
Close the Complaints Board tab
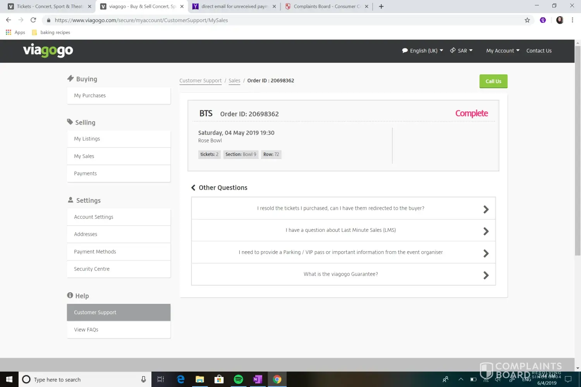(x=366, y=6)
